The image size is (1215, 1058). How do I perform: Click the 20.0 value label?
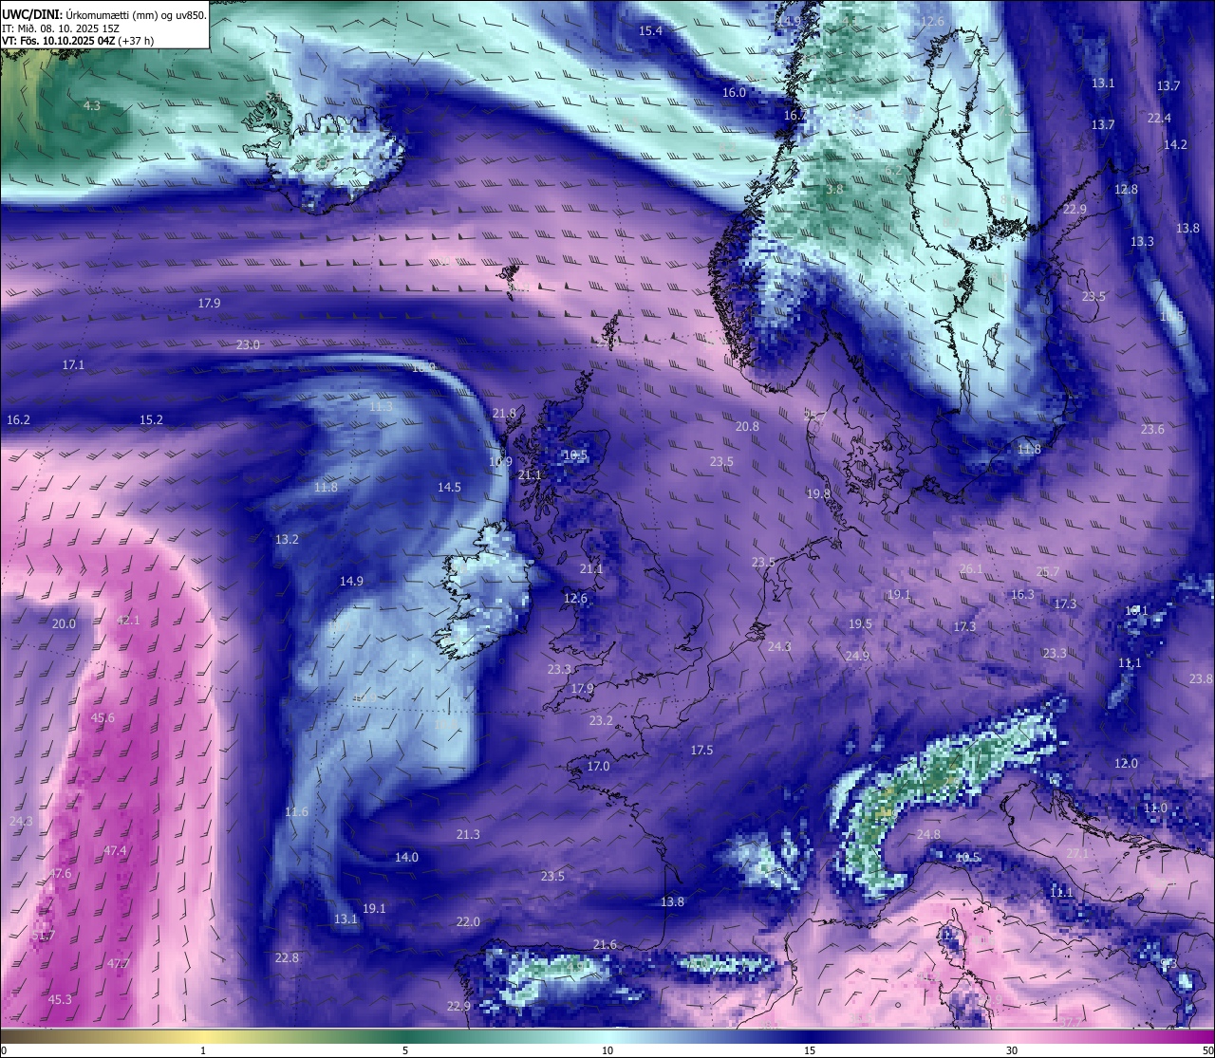point(64,623)
